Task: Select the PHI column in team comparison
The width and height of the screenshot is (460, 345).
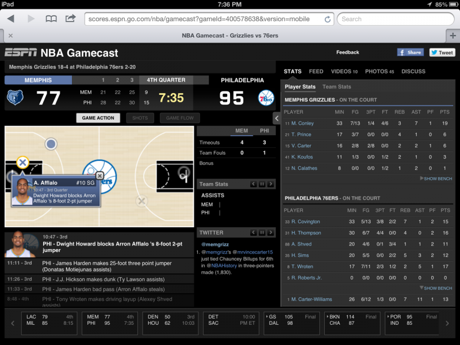Action: (264, 131)
